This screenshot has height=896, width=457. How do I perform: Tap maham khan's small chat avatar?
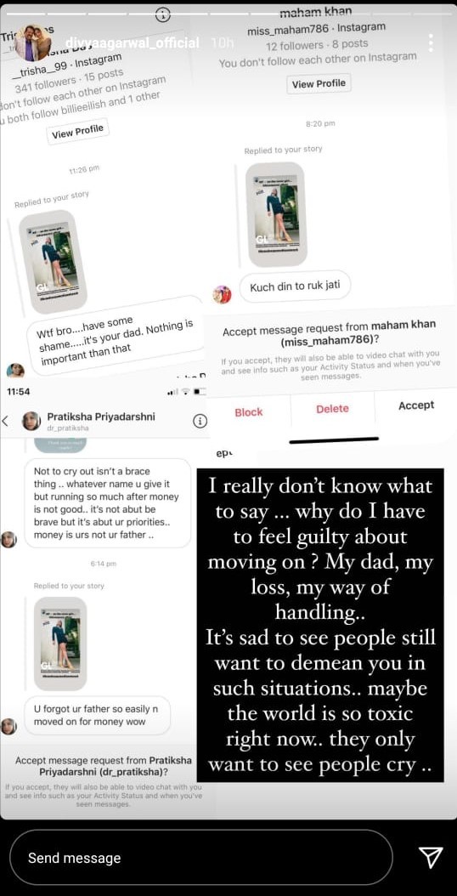222,294
